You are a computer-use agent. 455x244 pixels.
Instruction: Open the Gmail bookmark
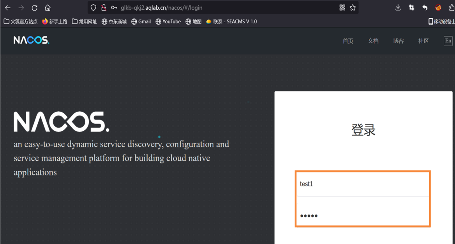click(x=141, y=21)
